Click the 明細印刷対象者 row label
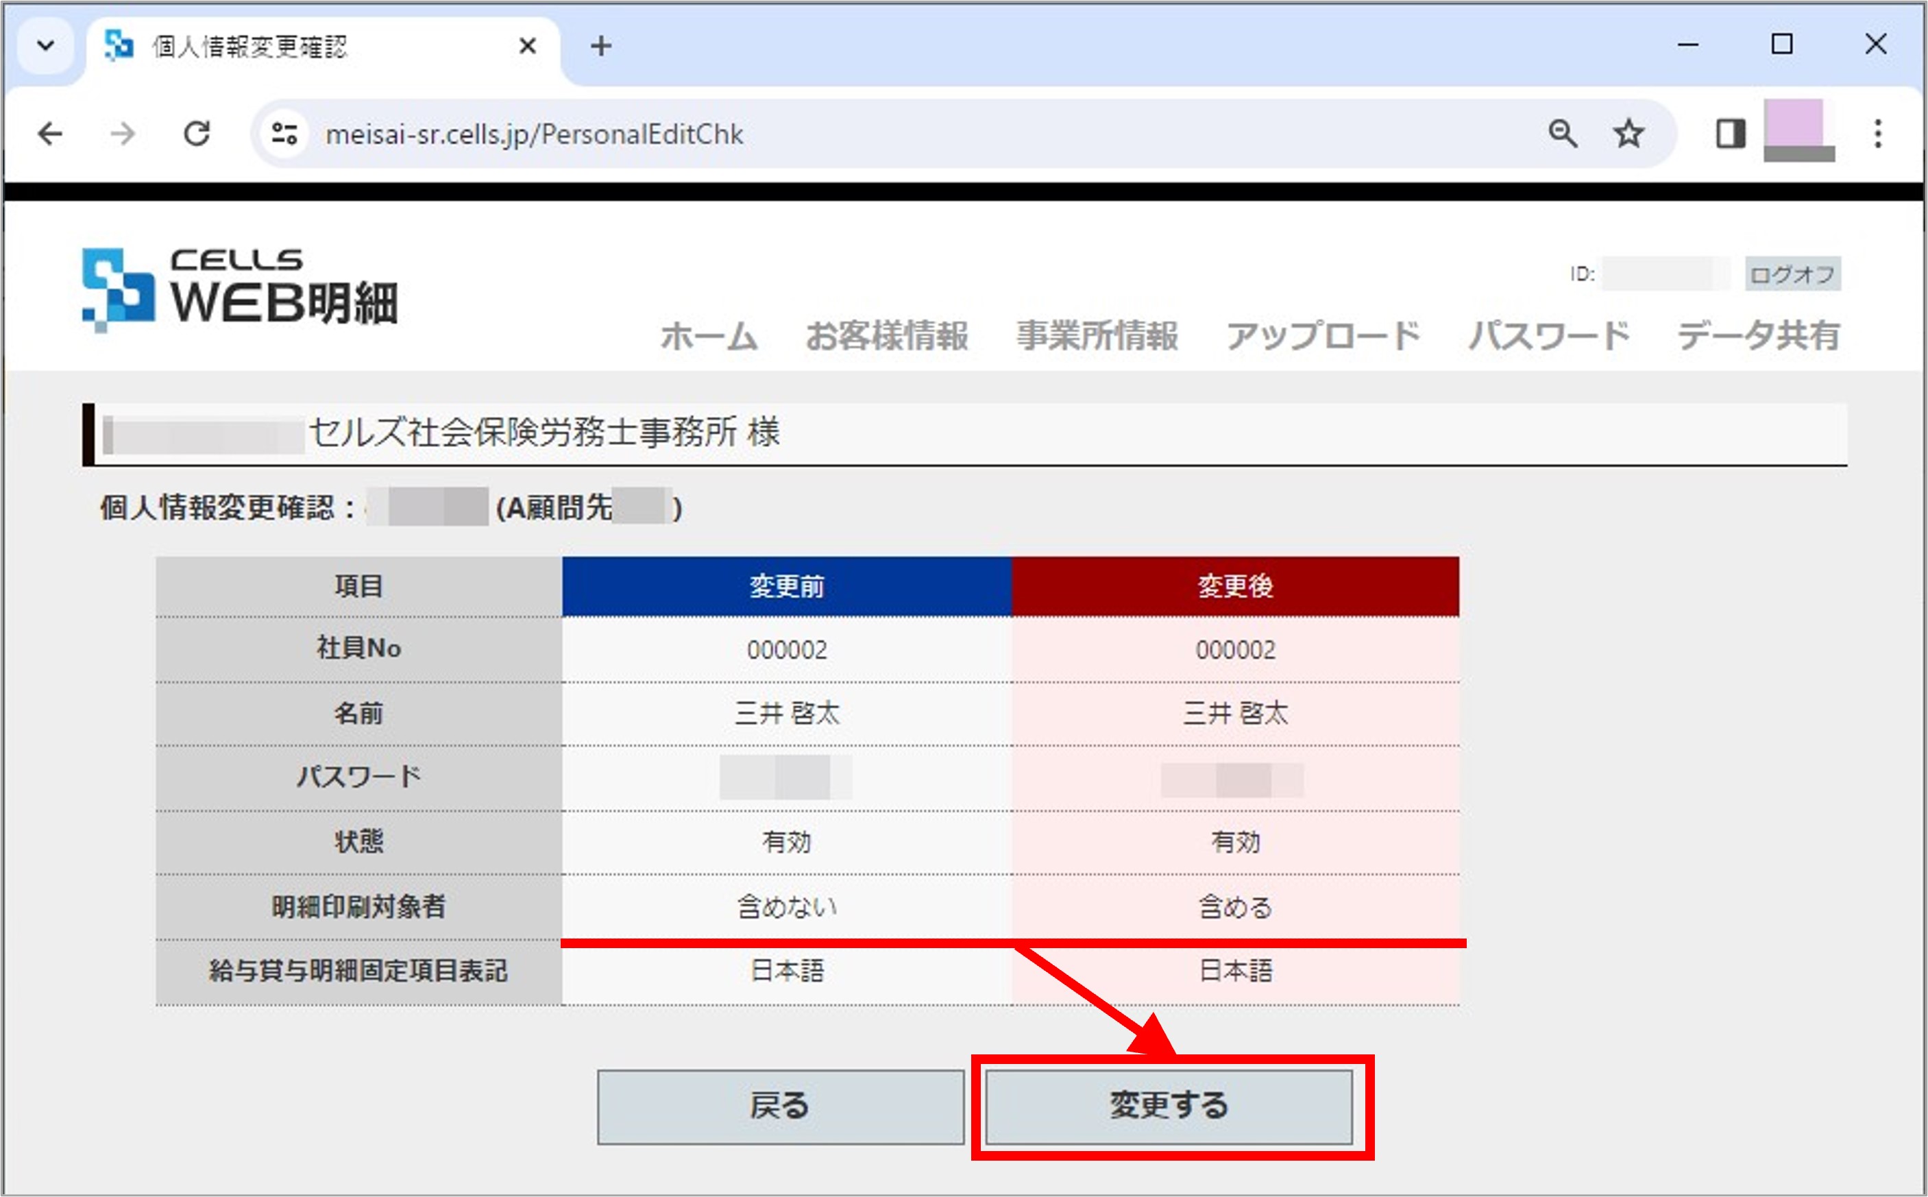 [359, 906]
